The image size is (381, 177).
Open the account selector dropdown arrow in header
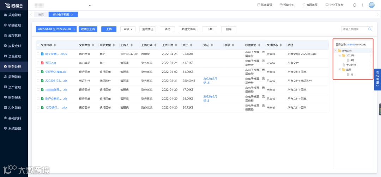coord(90,5)
